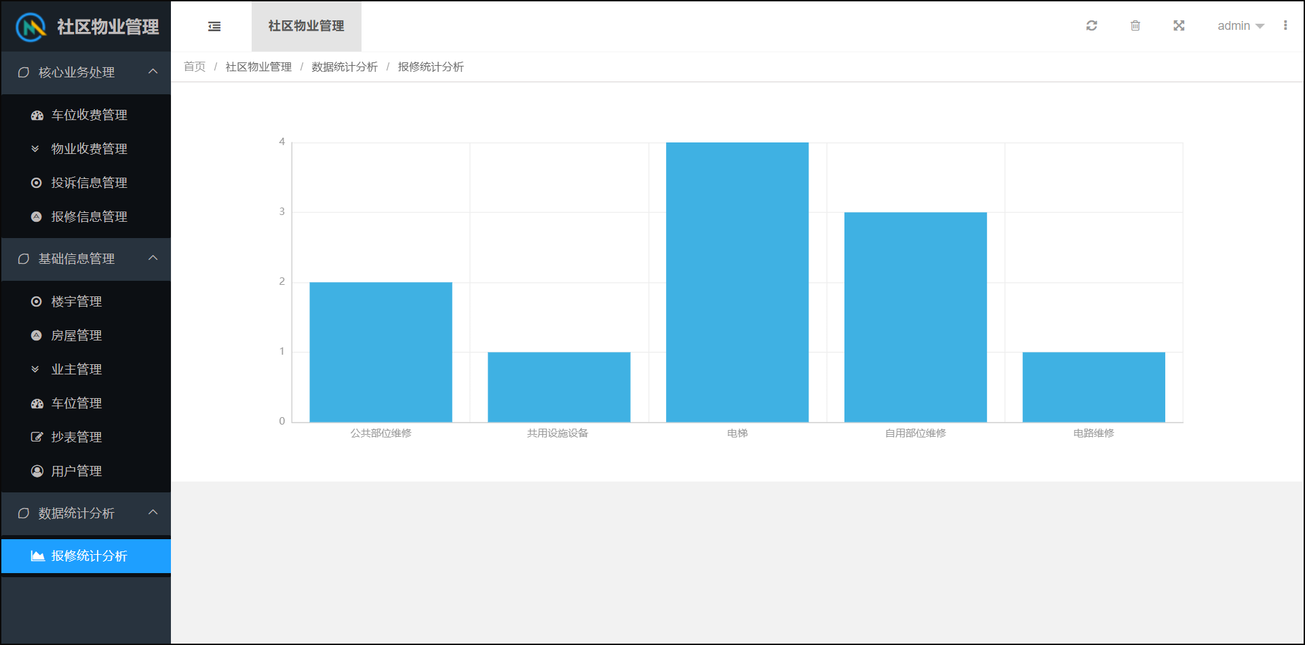This screenshot has width=1305, height=645.
Task: Click the 电梯 bar in the chart
Action: tap(737, 282)
